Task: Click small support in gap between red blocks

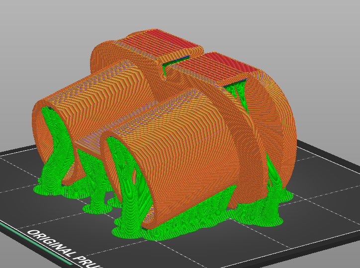Action: [164, 70]
